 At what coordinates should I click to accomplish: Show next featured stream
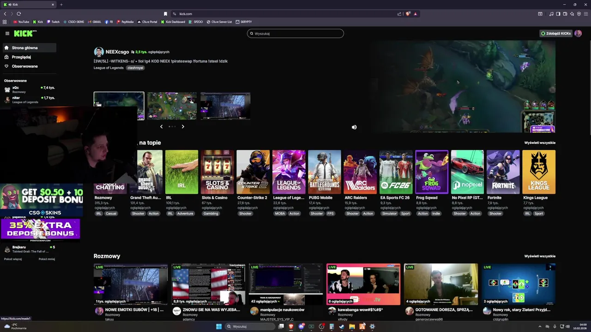[183, 126]
